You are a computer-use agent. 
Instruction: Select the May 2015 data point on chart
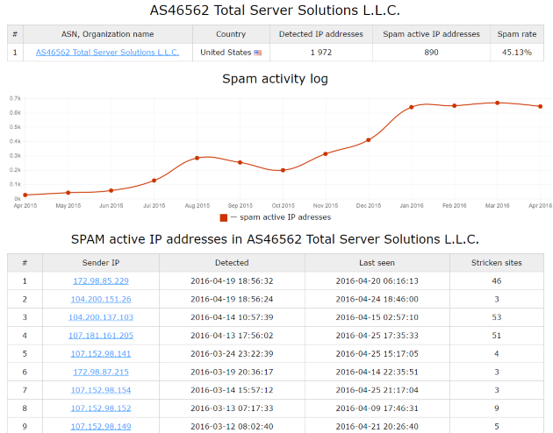pos(68,193)
